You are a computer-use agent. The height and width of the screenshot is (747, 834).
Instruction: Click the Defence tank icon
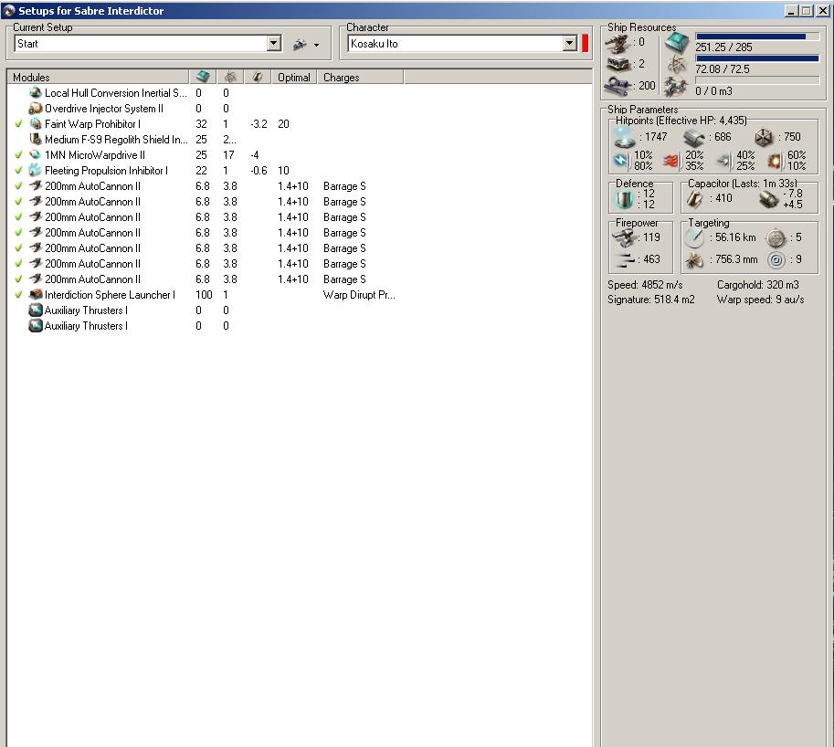(x=624, y=199)
